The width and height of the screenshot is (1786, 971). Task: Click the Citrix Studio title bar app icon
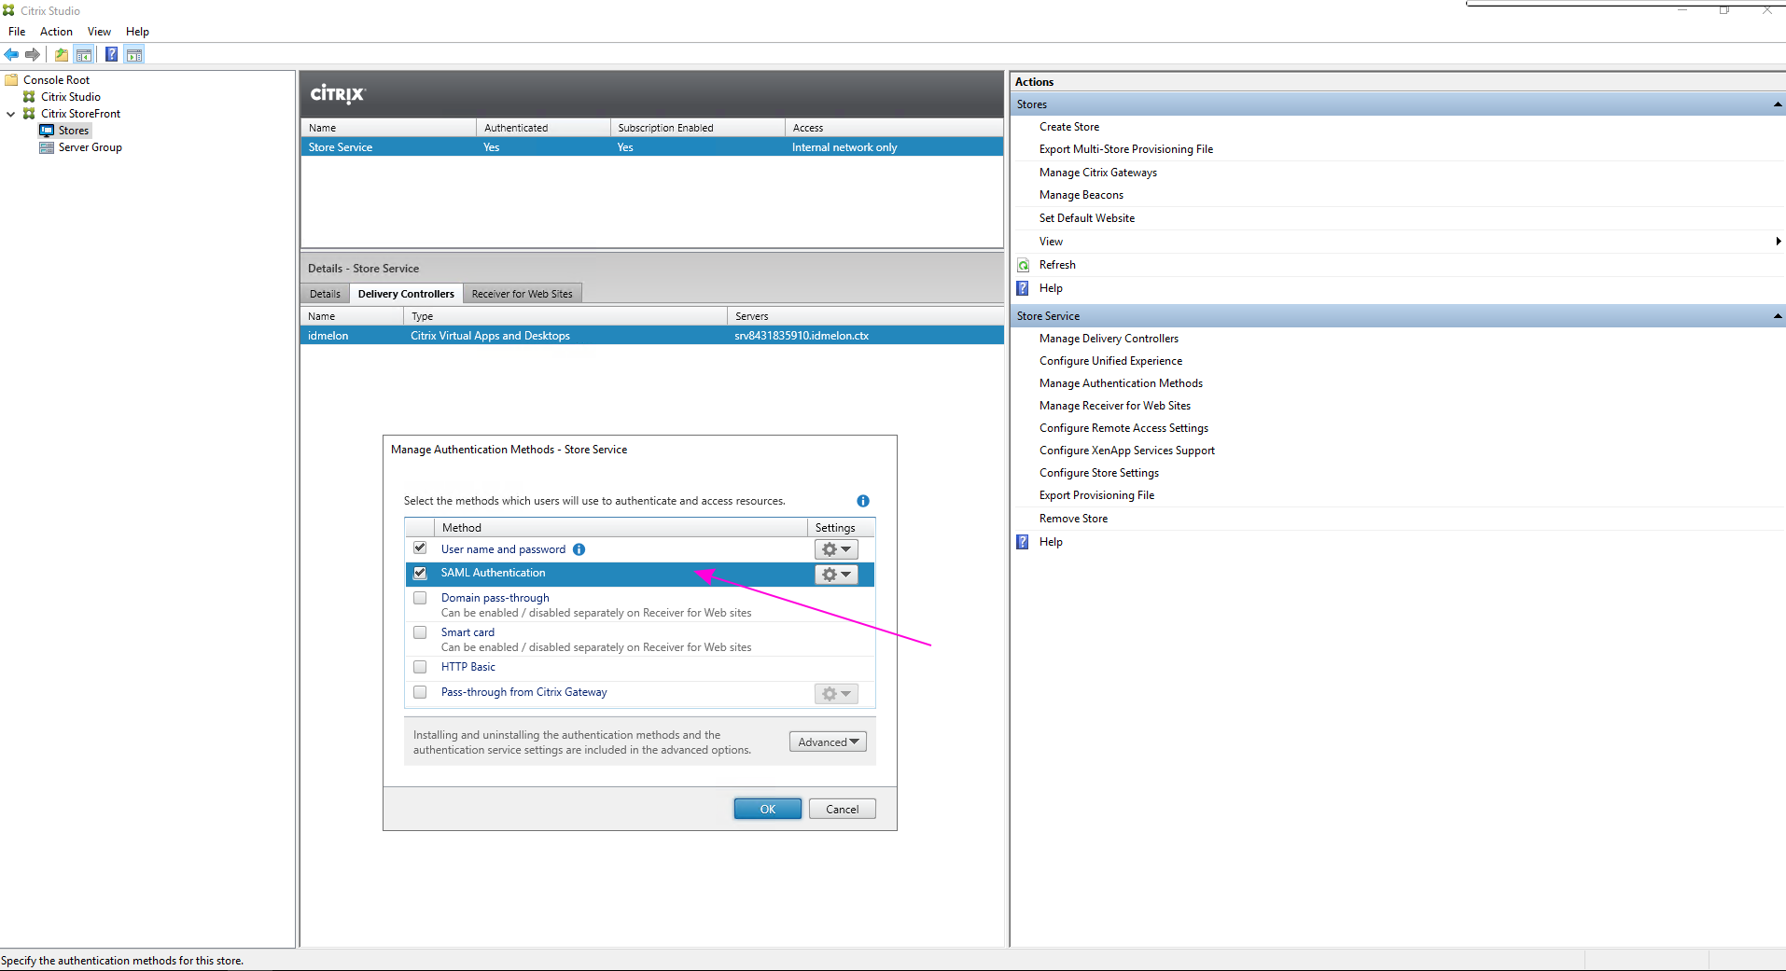8,10
